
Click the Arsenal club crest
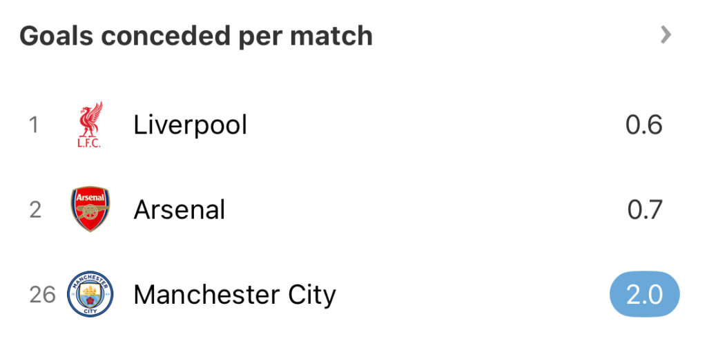click(90, 209)
